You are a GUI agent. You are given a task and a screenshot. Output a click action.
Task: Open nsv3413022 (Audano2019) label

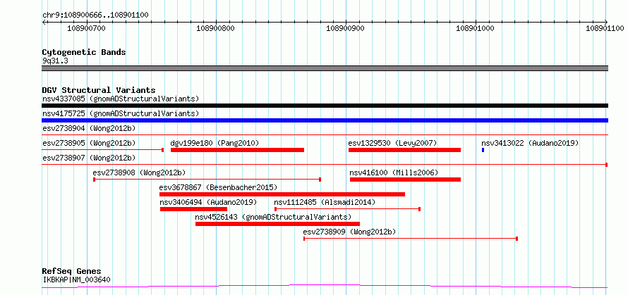[x=531, y=143]
